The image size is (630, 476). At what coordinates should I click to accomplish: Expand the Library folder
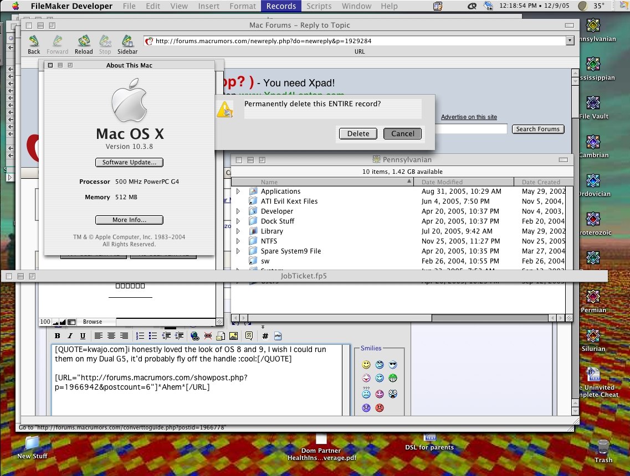[238, 231]
